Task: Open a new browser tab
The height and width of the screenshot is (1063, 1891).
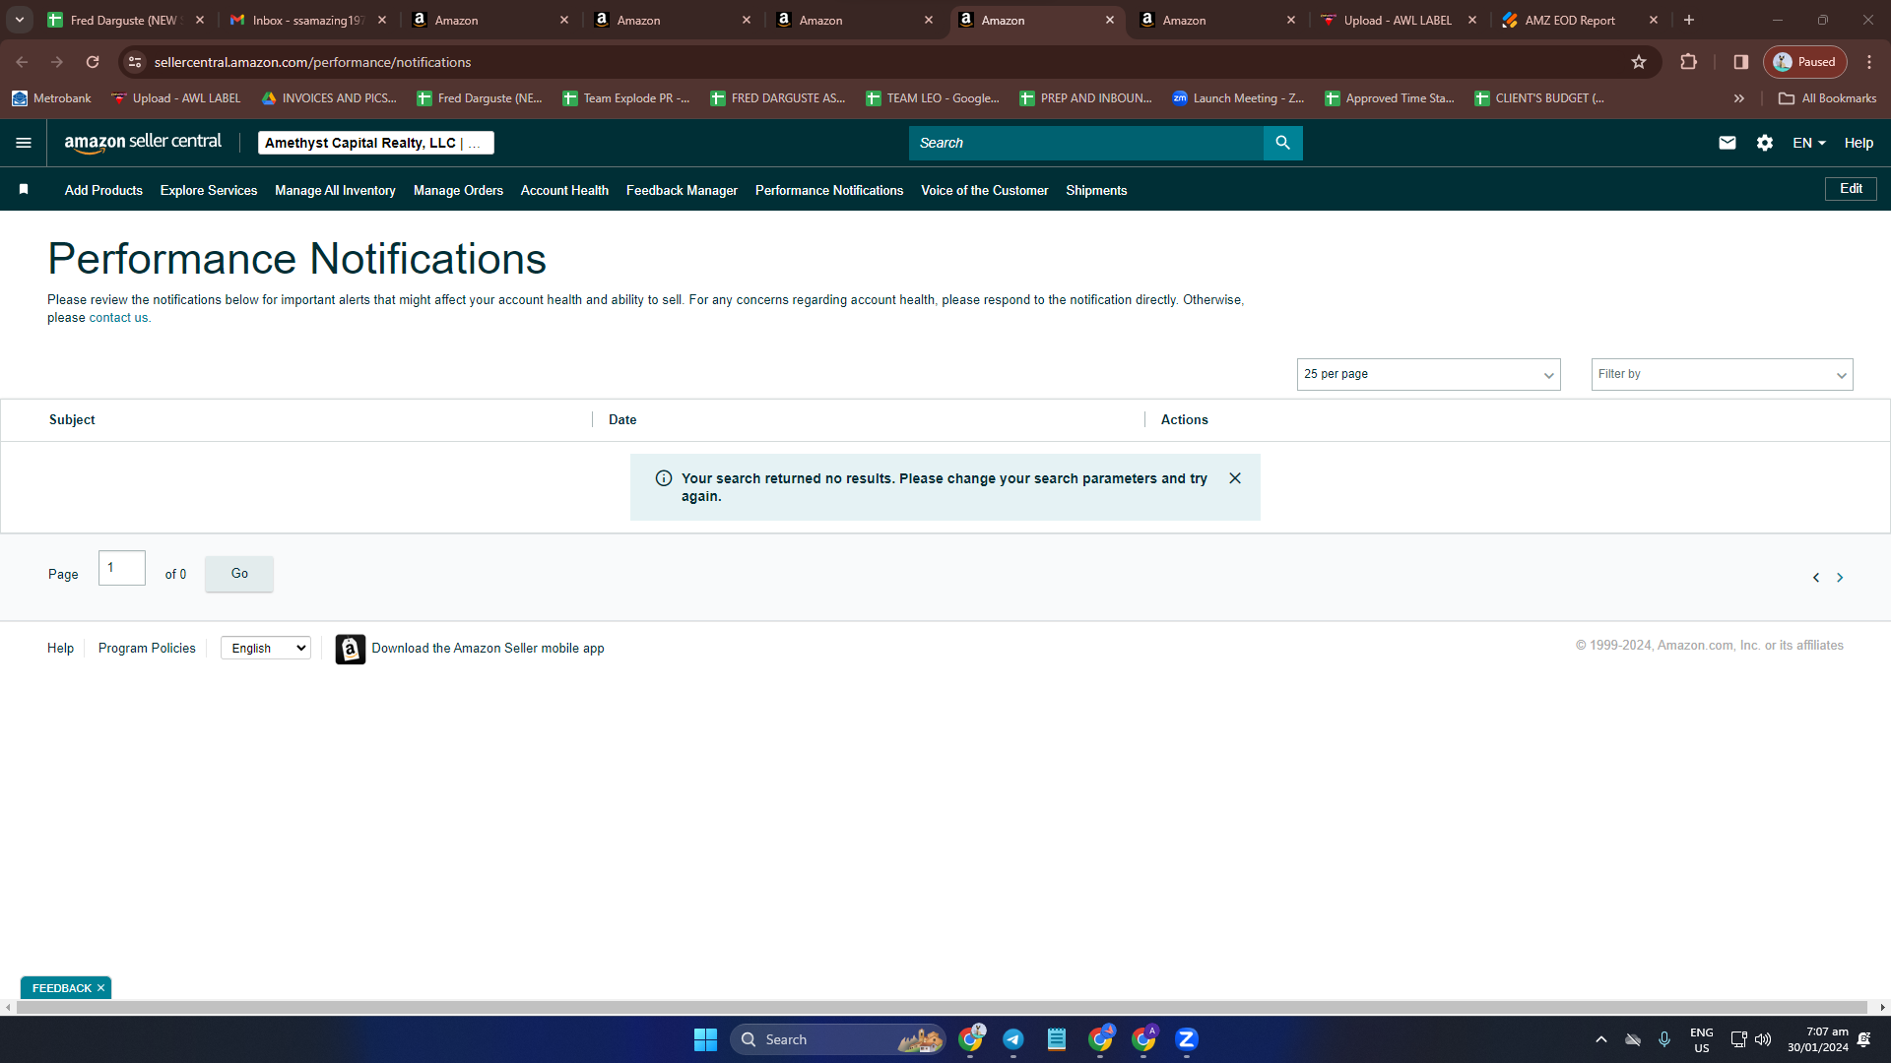Action: [1688, 20]
